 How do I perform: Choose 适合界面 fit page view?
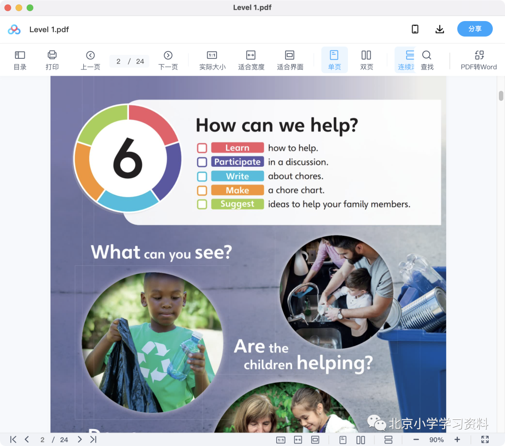(x=290, y=60)
